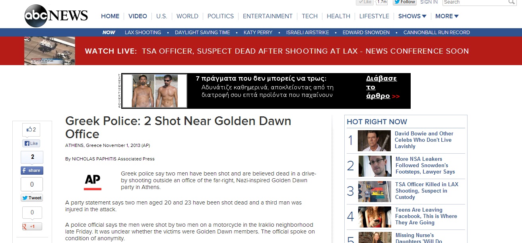Open 'Missing Nurse's Daughters' story
522x243 pixels.
coord(419,238)
